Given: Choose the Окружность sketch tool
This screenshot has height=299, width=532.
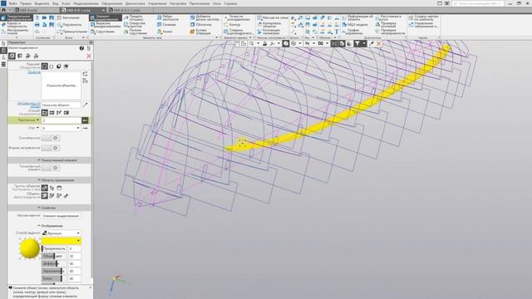Looking at the screenshot, I should pos(69,25).
